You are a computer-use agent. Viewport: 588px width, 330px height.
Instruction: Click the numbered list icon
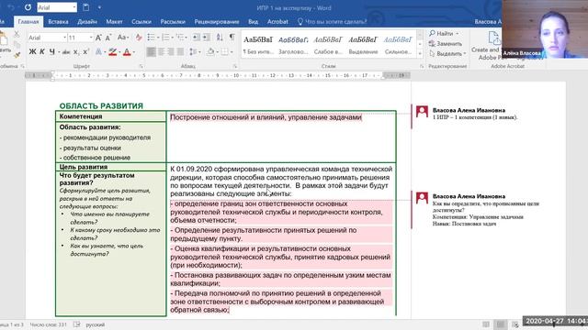[x=166, y=37]
